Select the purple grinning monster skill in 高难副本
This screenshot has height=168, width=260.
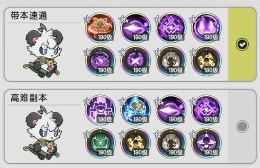[100, 110]
